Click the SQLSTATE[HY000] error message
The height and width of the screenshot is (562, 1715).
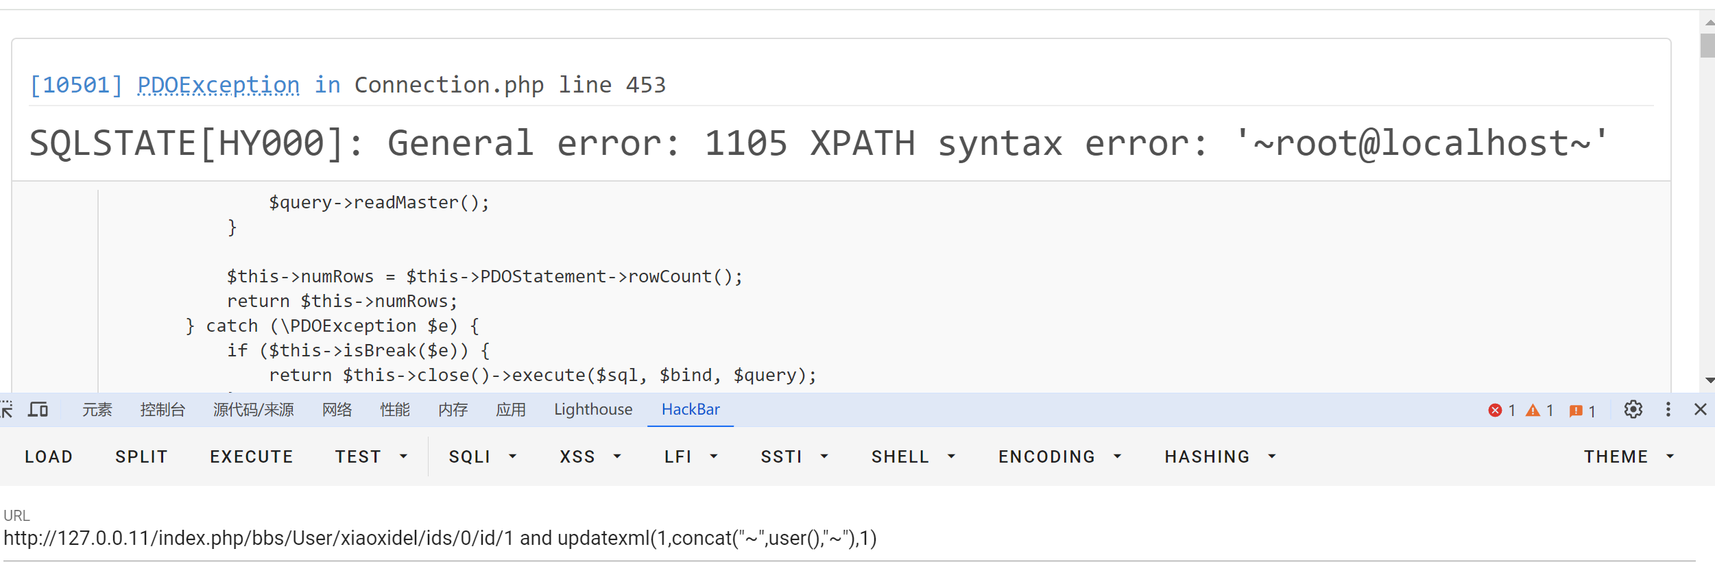[x=818, y=143]
